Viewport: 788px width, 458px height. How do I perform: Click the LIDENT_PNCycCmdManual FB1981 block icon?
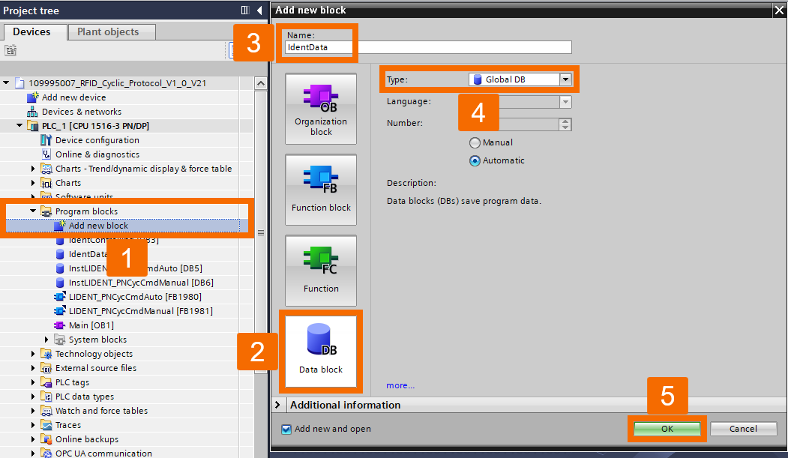point(60,311)
